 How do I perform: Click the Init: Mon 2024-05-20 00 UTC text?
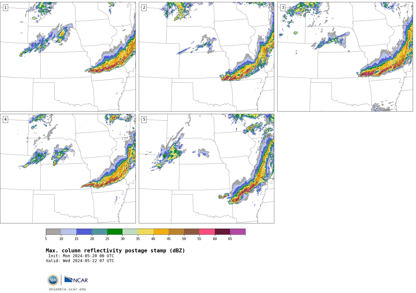(81, 256)
